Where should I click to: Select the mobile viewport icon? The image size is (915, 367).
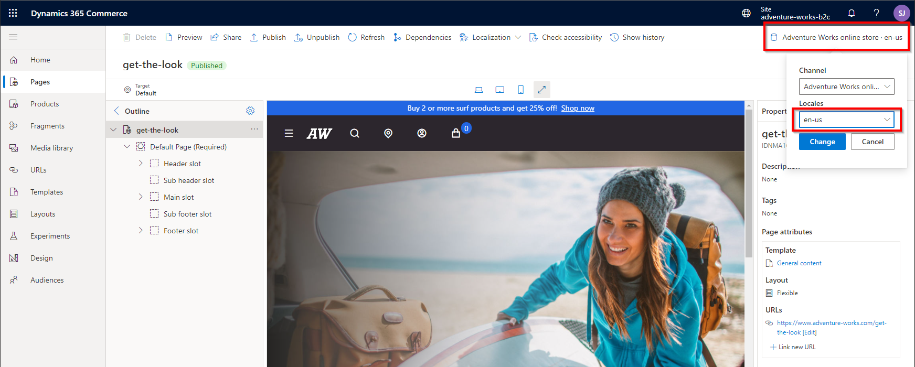pos(520,90)
